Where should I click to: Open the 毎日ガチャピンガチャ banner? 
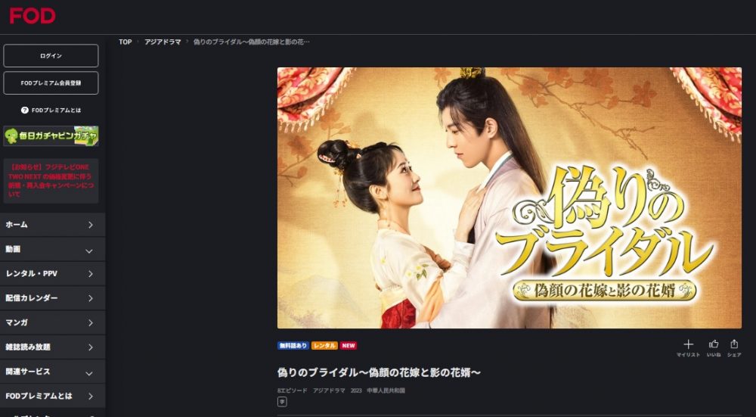[x=51, y=135]
